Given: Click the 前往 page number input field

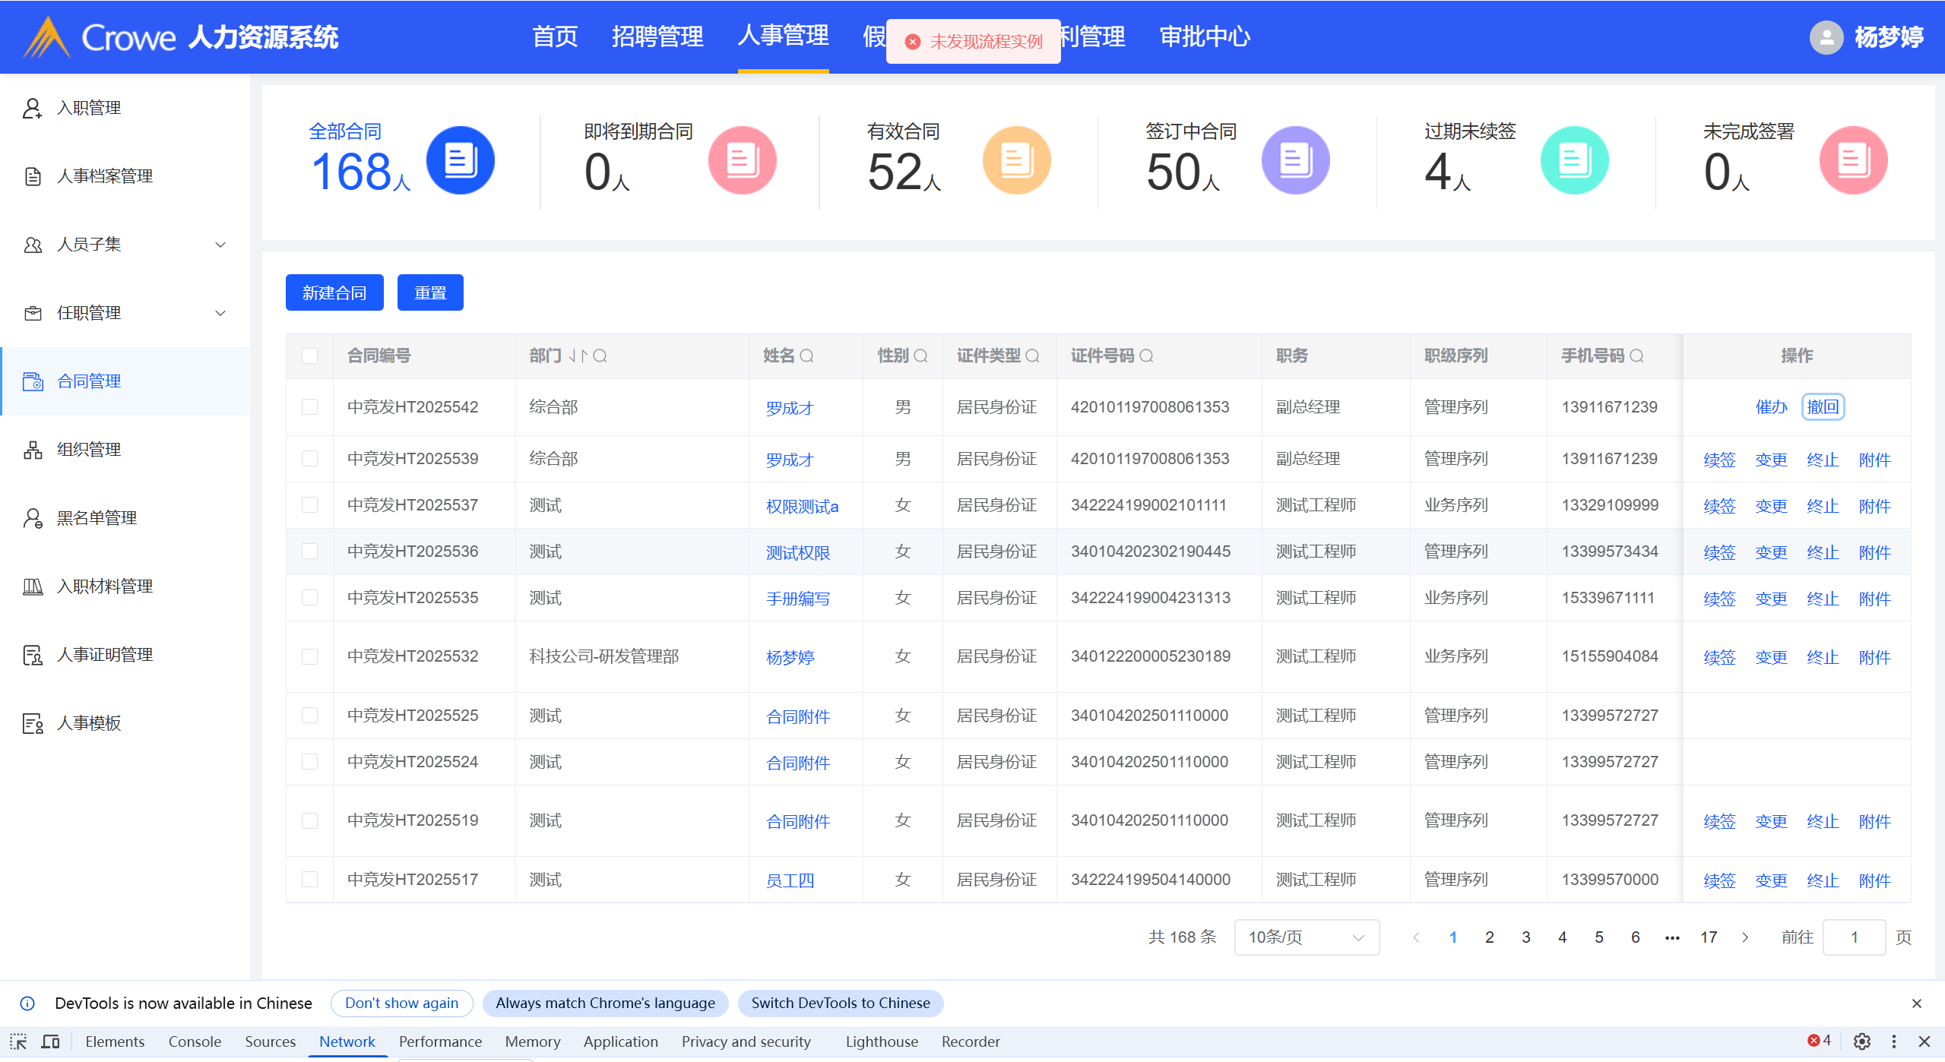Looking at the screenshot, I should (x=1853, y=937).
